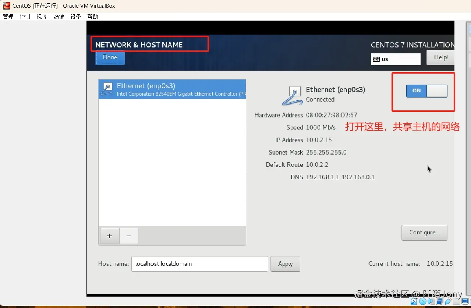Click Default Route value 10.0.2.2

click(x=318, y=165)
